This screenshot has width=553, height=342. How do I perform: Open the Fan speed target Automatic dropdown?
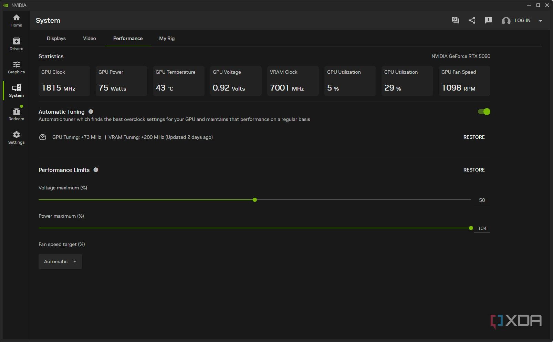pos(60,261)
